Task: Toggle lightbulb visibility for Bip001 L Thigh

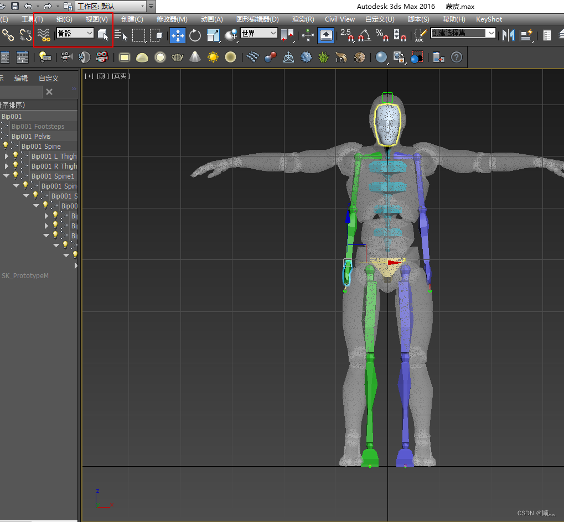Action: pos(15,156)
